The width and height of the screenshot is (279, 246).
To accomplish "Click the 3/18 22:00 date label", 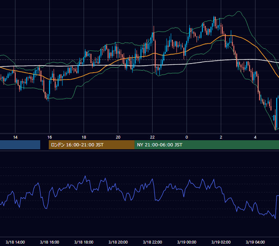I will click(x=152, y=242).
